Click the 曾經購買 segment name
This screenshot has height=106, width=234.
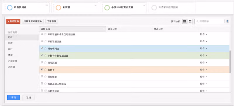[x=52, y=77]
